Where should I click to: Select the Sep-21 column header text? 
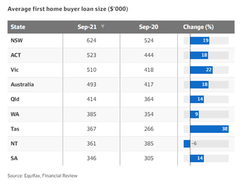point(87,27)
